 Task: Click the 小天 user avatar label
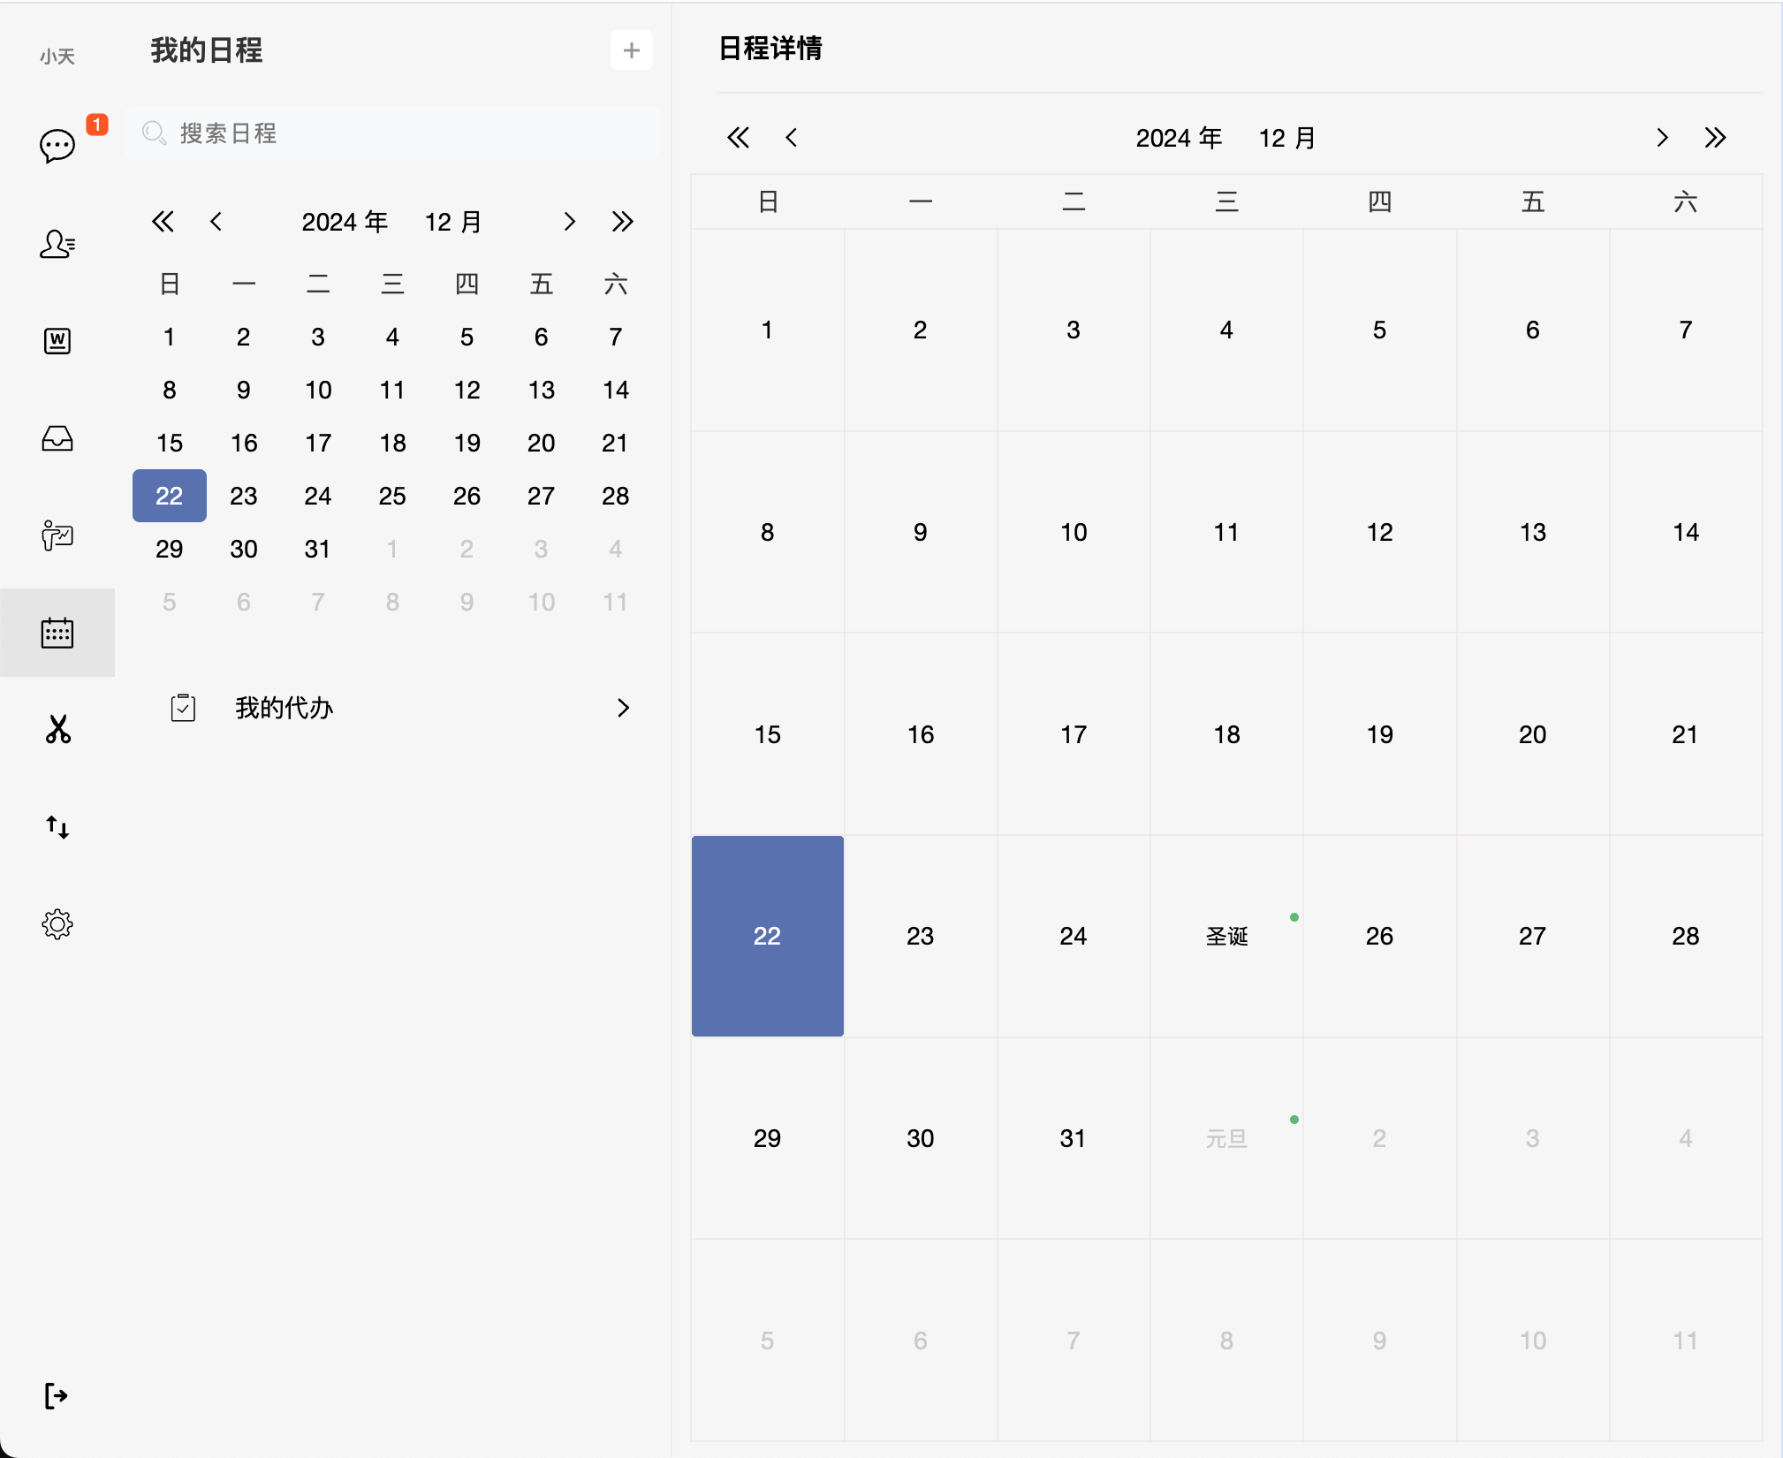pyautogui.click(x=57, y=57)
